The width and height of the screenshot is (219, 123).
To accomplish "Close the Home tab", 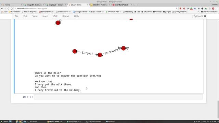I will pos(21,5).
